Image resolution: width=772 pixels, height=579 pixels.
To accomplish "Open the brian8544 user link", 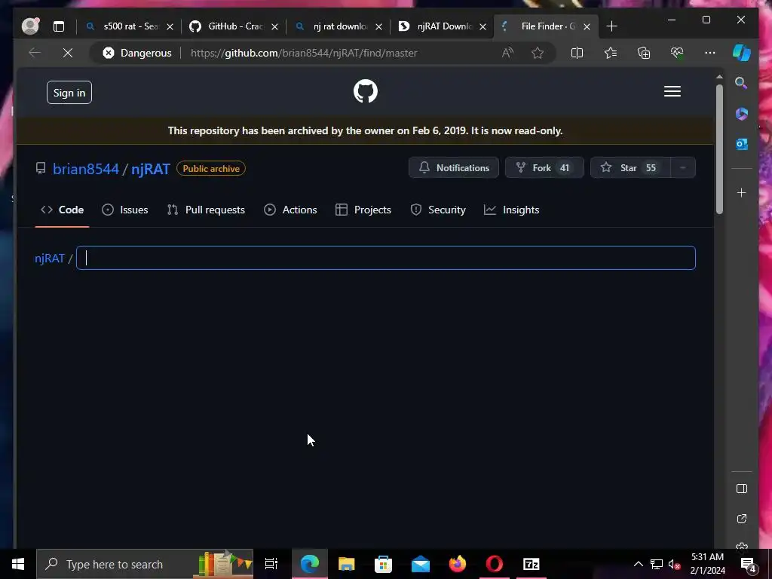I will pos(86,169).
